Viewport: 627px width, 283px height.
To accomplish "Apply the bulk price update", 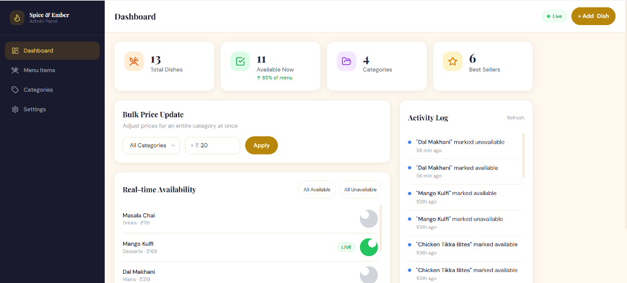I will pyautogui.click(x=261, y=145).
